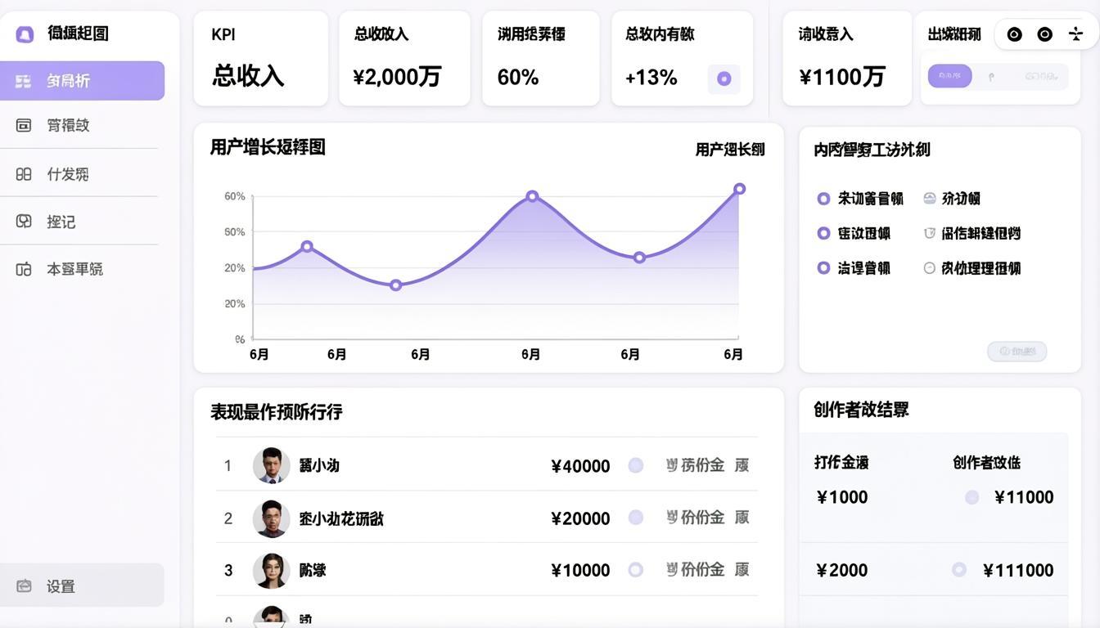
Task: Select the second purple ring option in the checklist
Action: [823, 233]
